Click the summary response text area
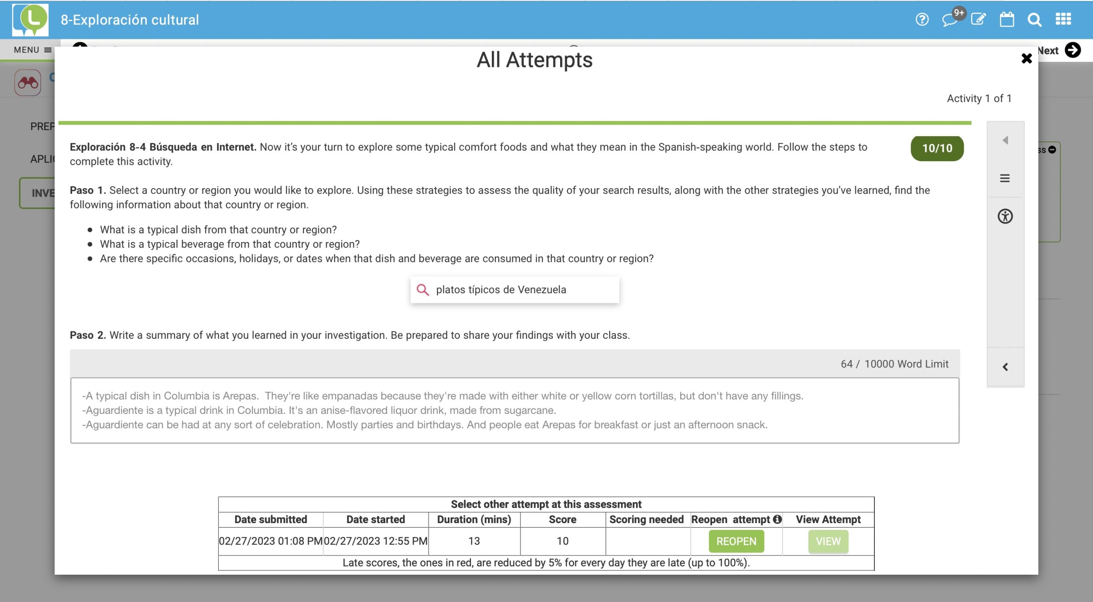Screen dimensions: 1093x602 pos(514,410)
